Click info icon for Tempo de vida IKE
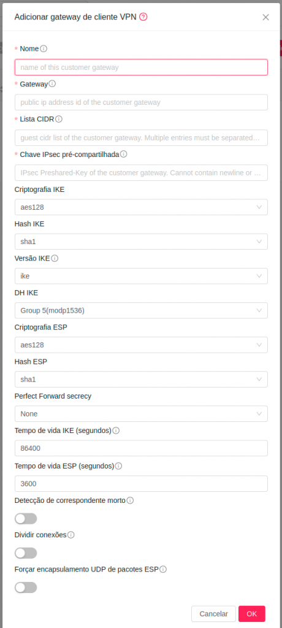The width and height of the screenshot is (282, 628). tap(116, 431)
